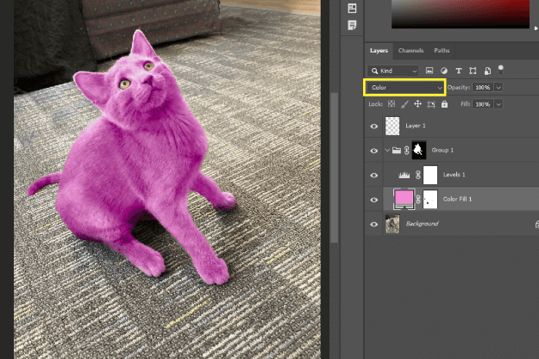Select the Levels 1 layer name
This screenshot has height=359, width=539.
tap(454, 175)
